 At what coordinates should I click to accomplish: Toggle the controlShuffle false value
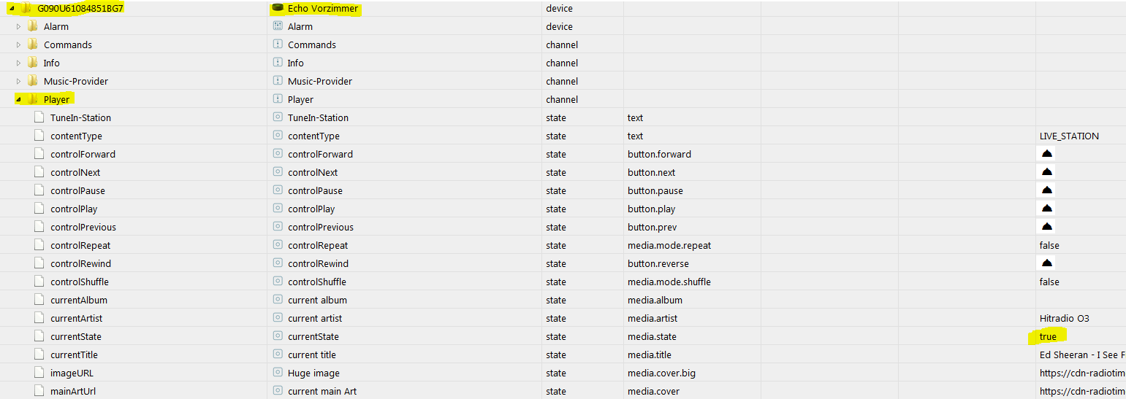point(1049,282)
